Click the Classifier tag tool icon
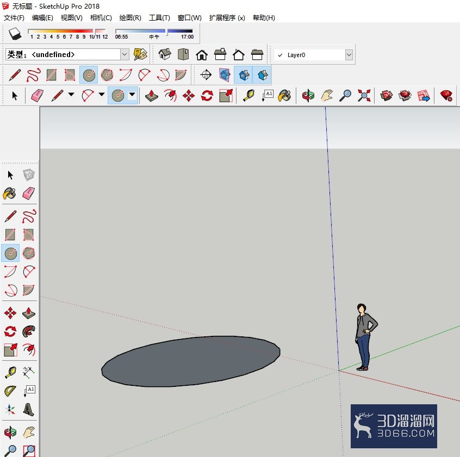The height and width of the screenshot is (457, 460). click(x=140, y=54)
